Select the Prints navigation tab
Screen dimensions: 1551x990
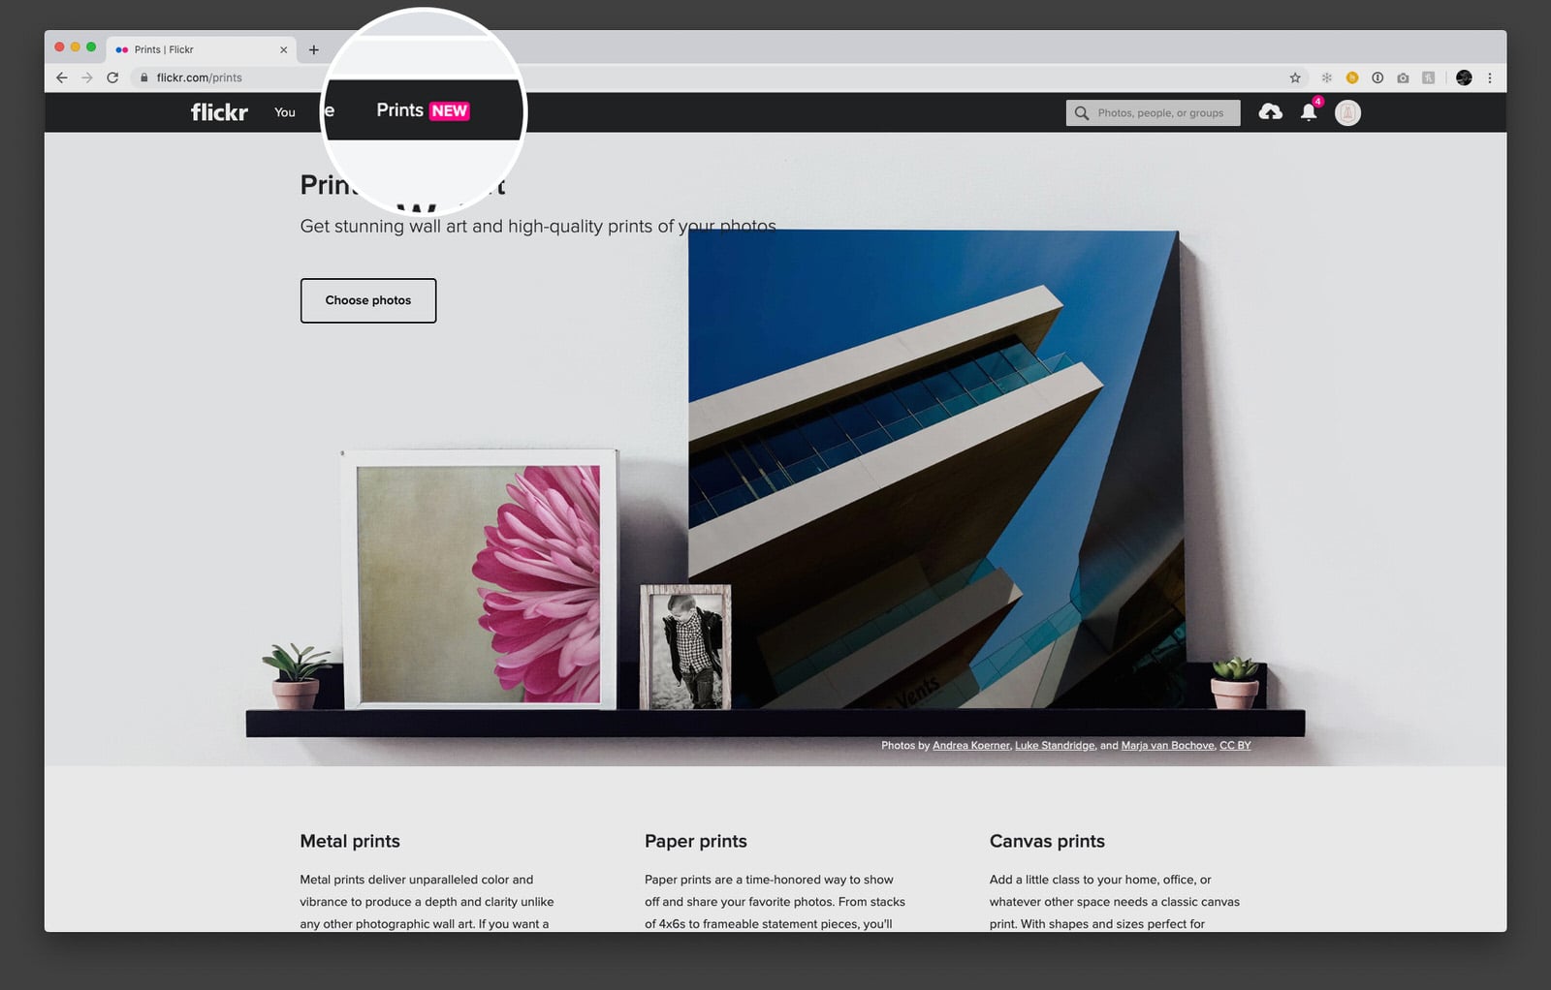(399, 110)
